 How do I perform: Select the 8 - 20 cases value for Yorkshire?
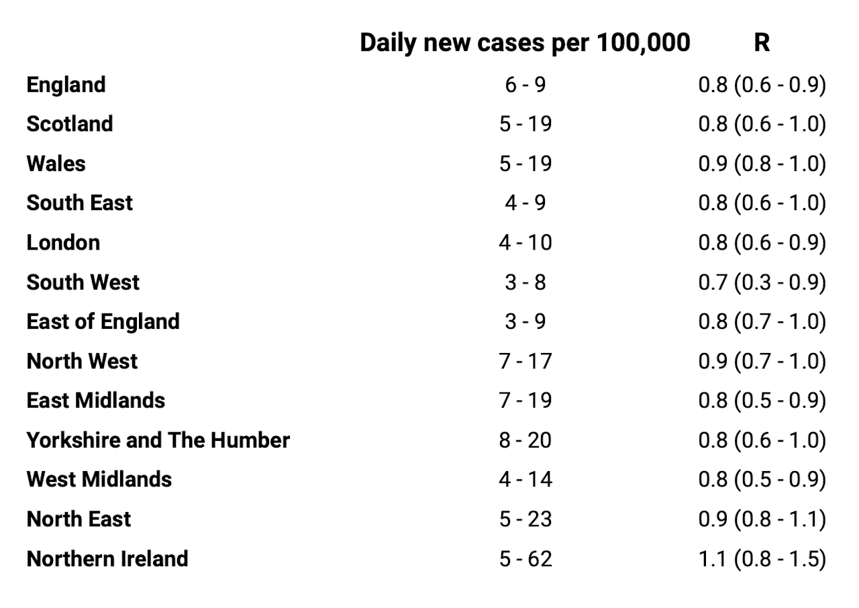click(525, 440)
